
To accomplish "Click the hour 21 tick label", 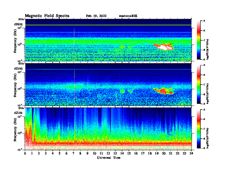I will pos(170,154).
